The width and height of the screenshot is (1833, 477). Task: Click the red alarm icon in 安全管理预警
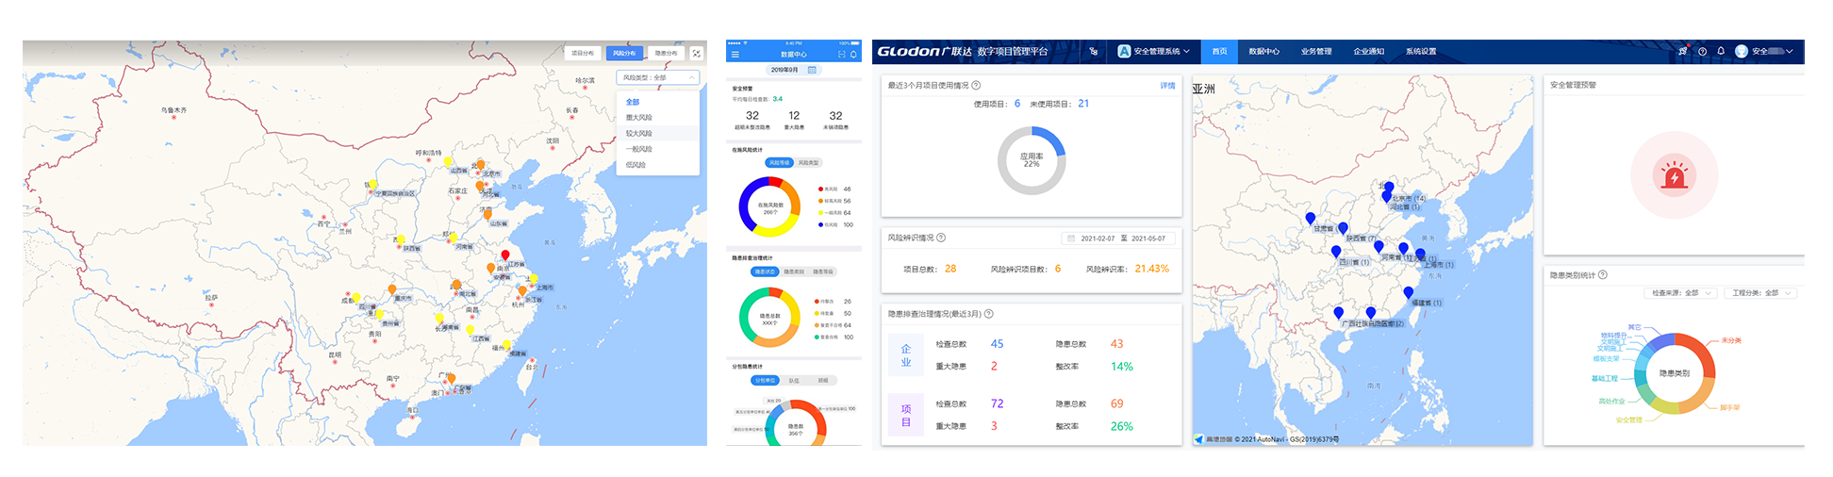(1674, 175)
